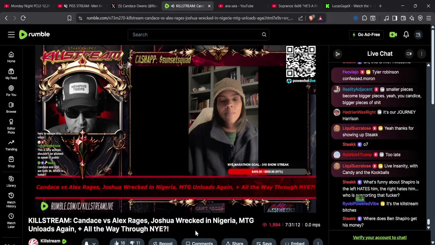Collapse the Live Chat panel
The image size is (435, 245).
point(337,54)
